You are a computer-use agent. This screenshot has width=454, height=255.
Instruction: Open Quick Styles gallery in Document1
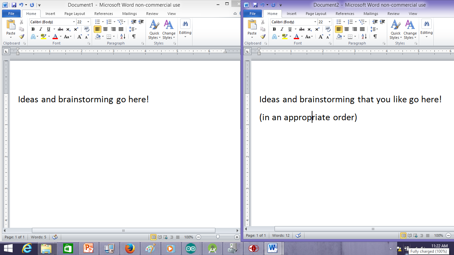154,30
